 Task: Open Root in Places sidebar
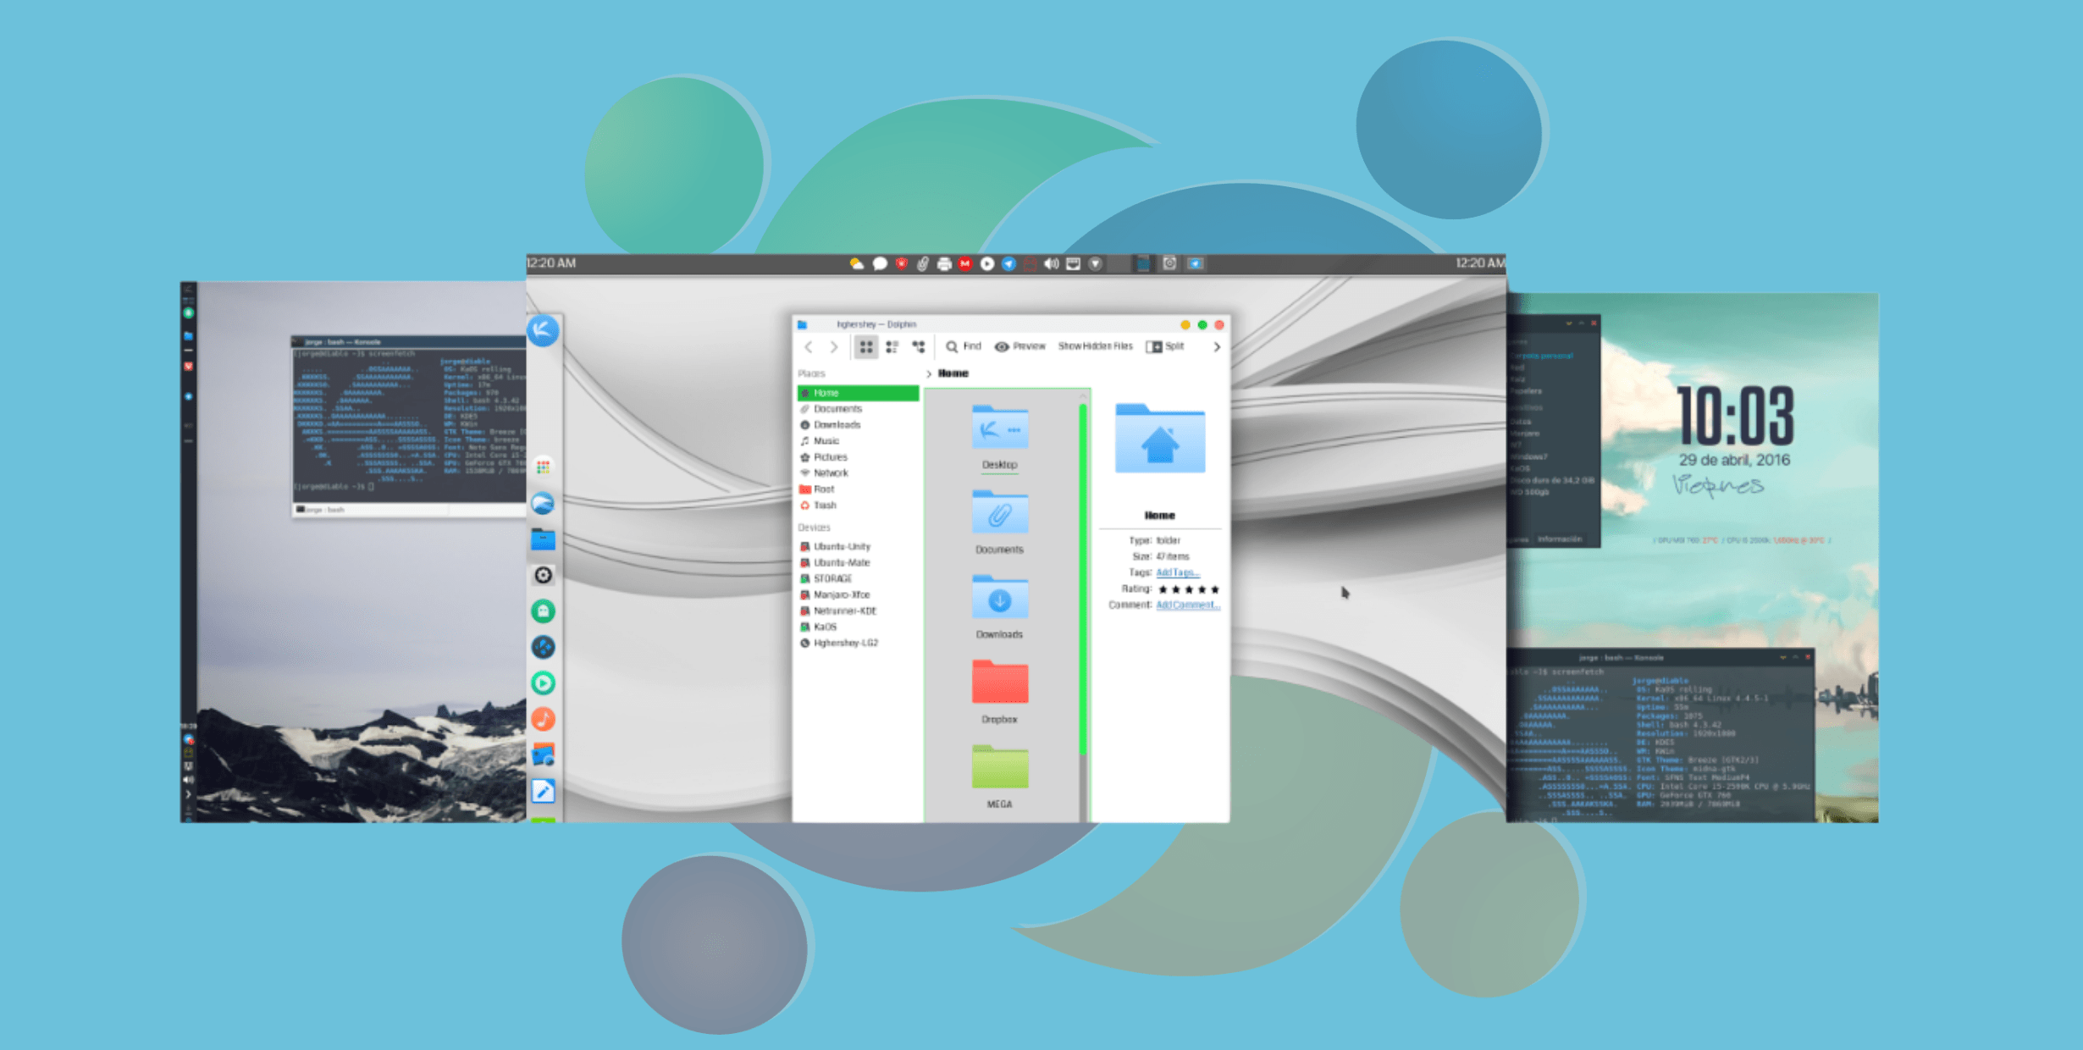coord(858,489)
